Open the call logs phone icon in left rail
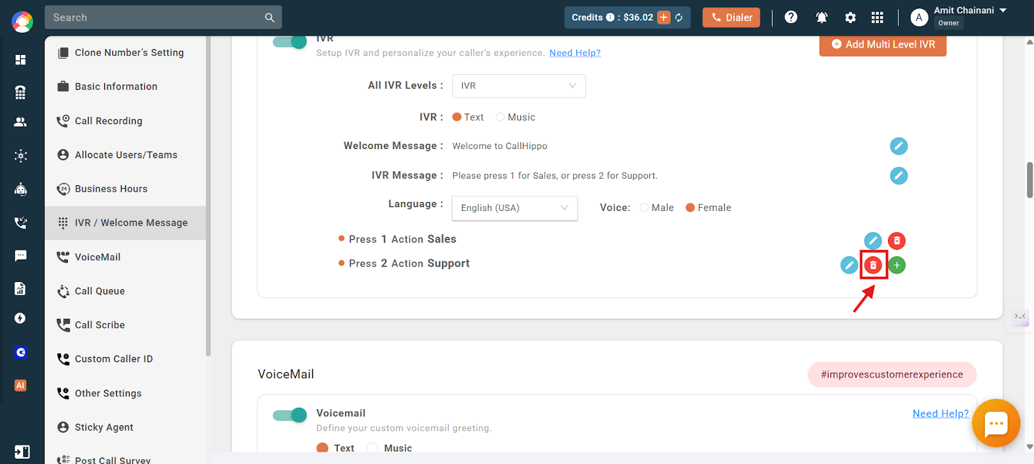This screenshot has height=464, width=1034. (21, 223)
